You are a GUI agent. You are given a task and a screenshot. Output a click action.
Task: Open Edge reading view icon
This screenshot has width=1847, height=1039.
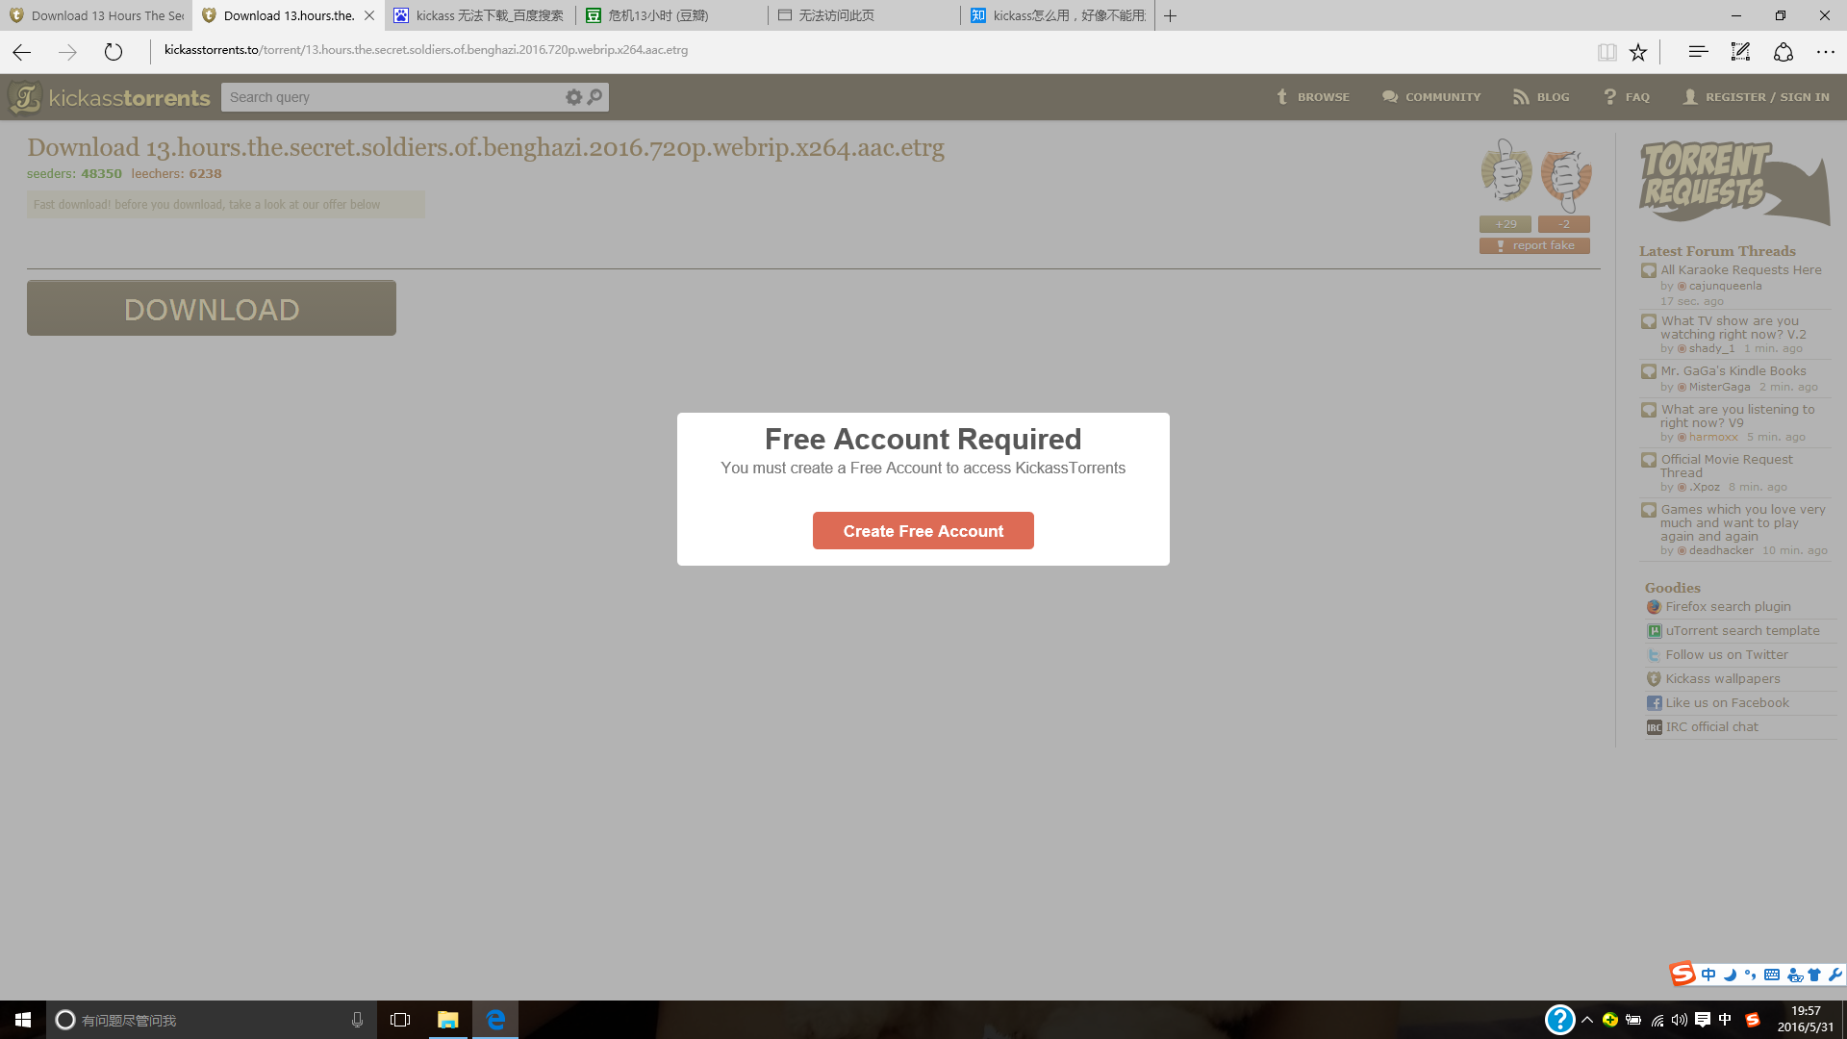pos(1607,52)
